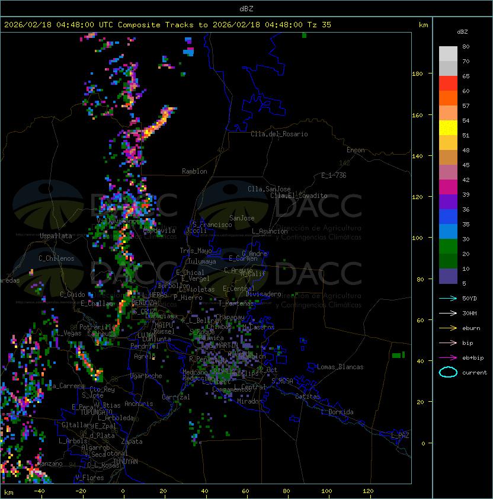Viewport: 493px width, 499px height.
Task: Click the cyan current ellipse icon
Action: (x=448, y=372)
